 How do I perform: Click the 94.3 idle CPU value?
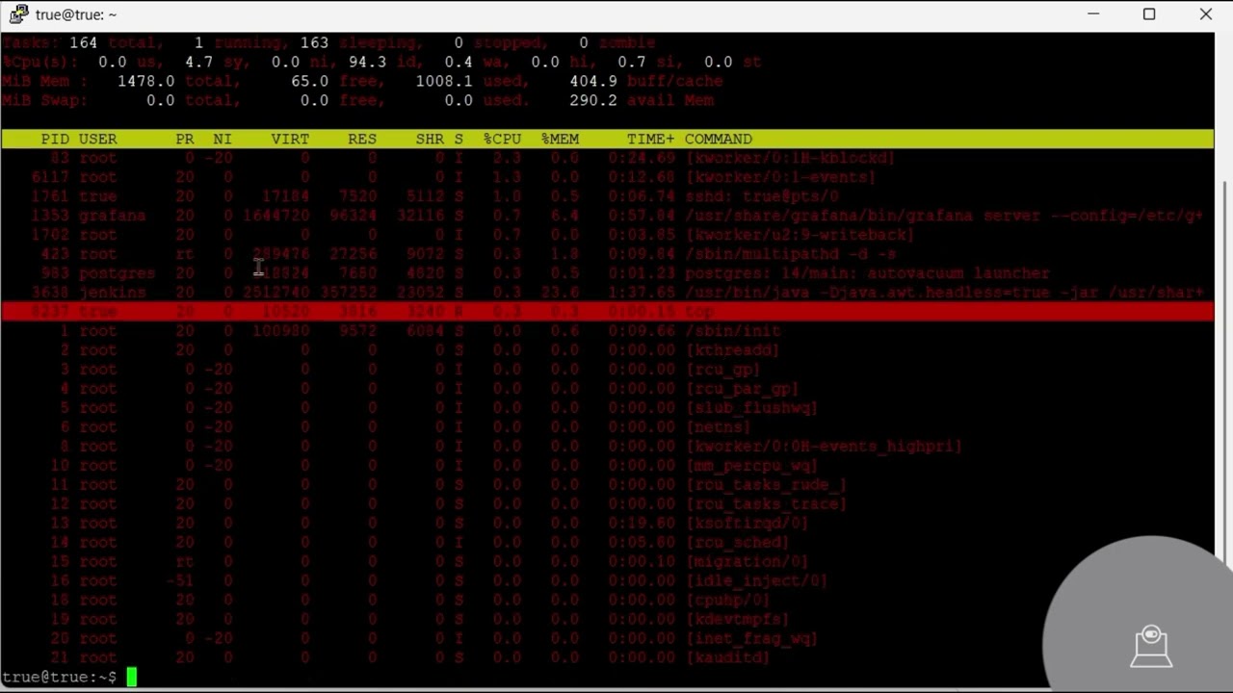point(367,62)
